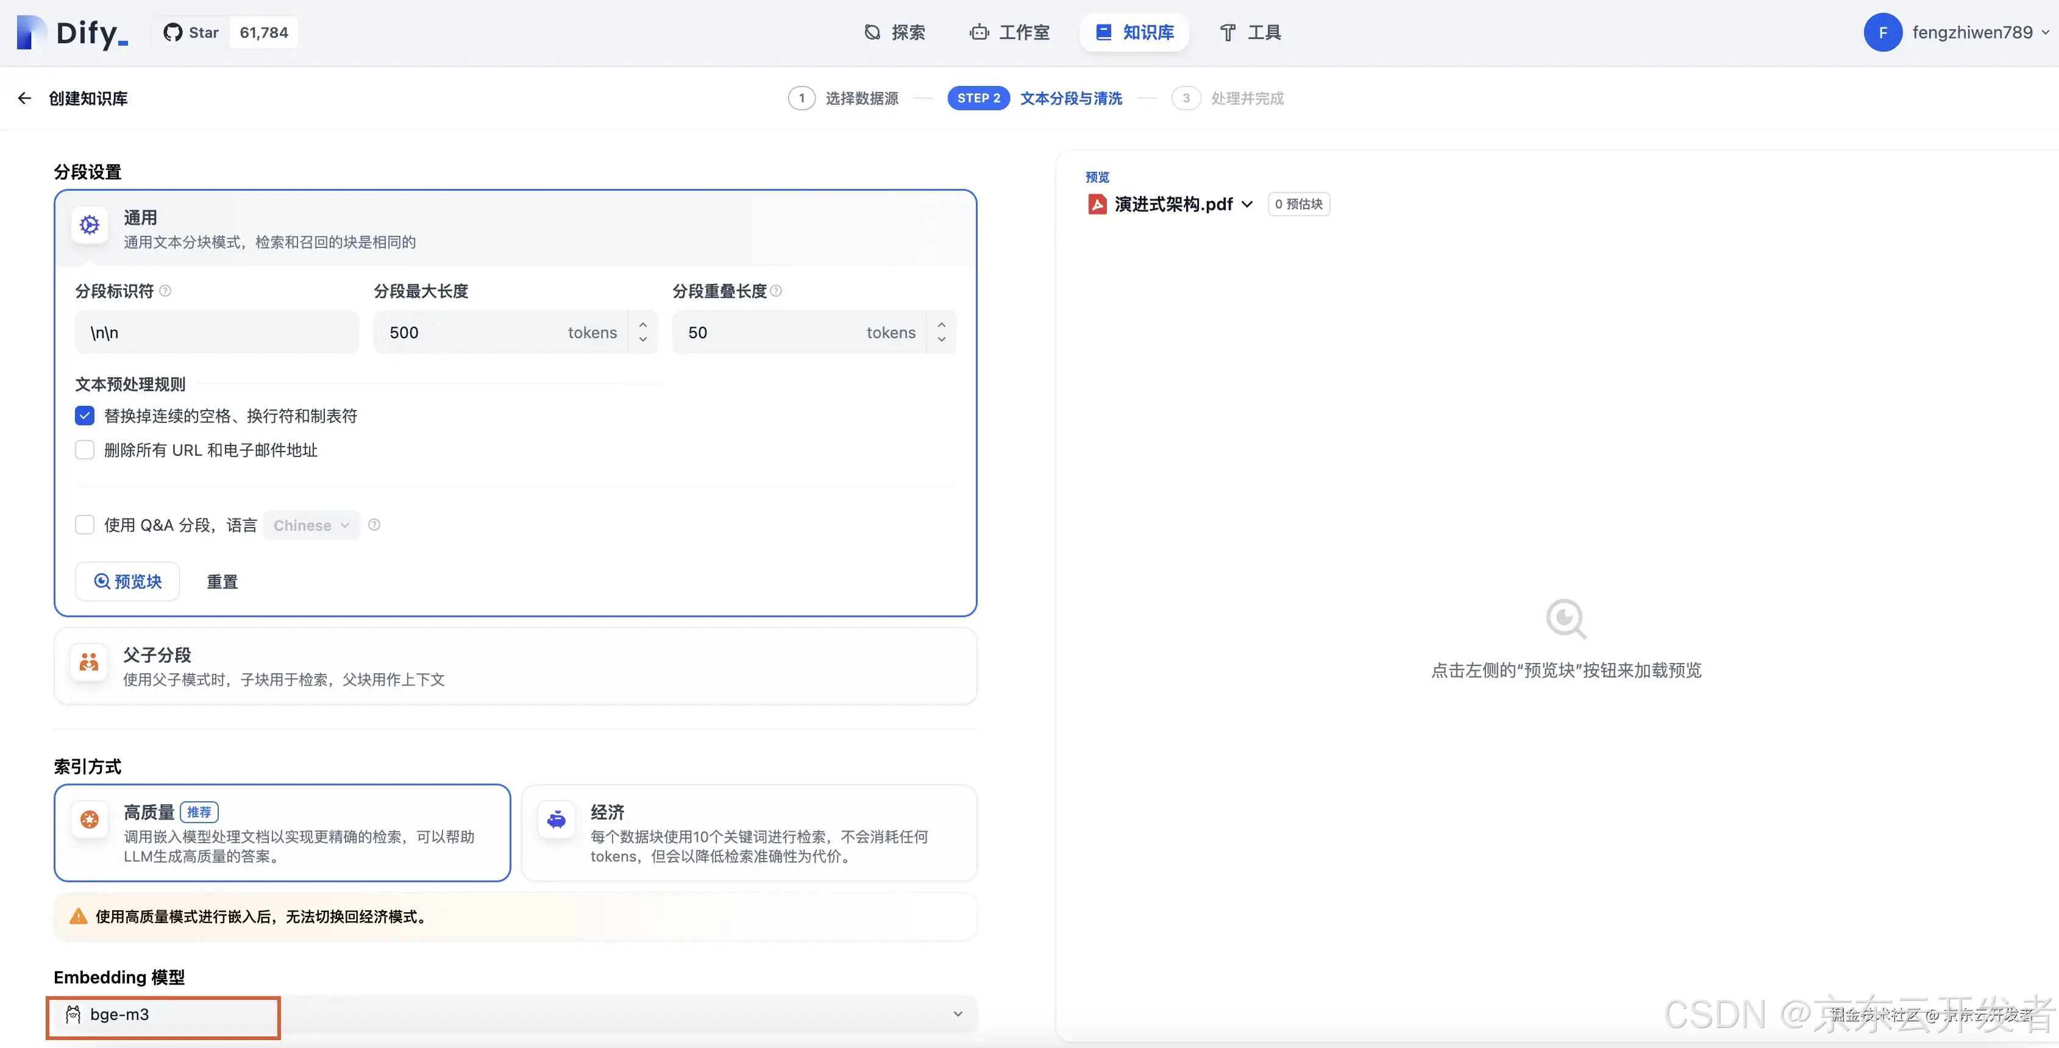This screenshot has width=2059, height=1048.
Task: Click the Dify logo
Action: click(x=72, y=33)
